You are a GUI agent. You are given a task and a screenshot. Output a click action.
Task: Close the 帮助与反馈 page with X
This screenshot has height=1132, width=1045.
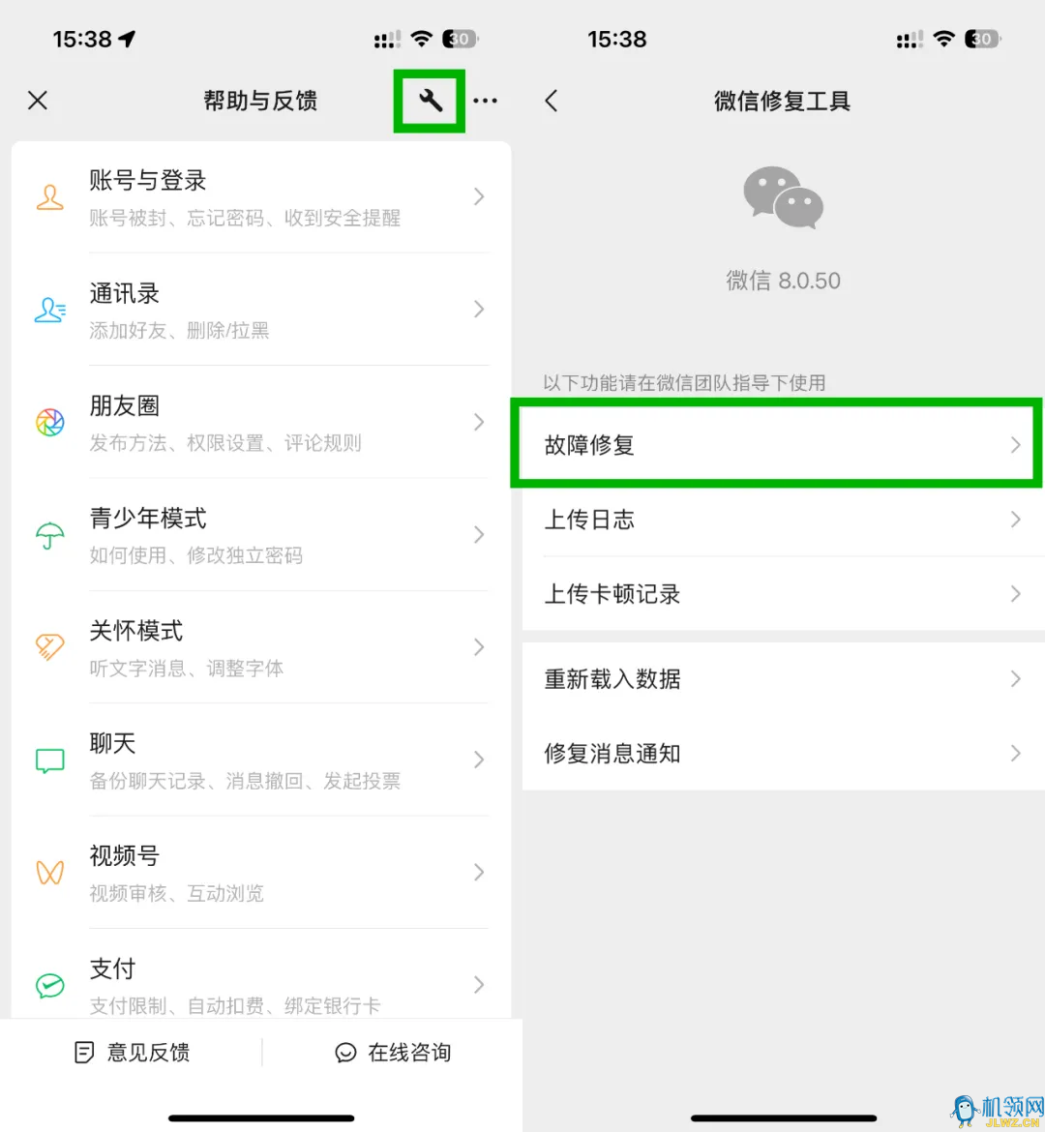coord(38,100)
